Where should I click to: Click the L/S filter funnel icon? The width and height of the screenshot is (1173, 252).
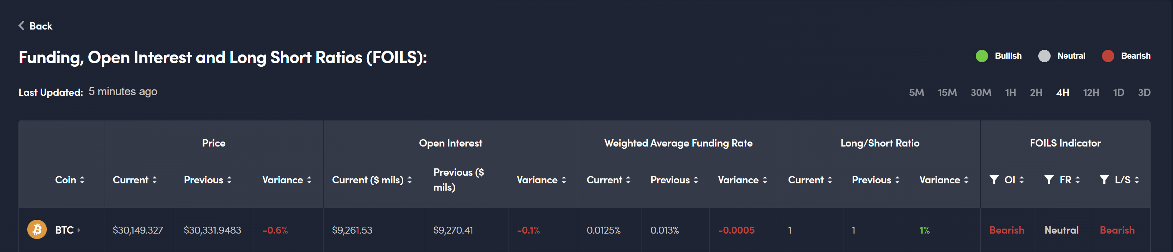tap(1104, 180)
